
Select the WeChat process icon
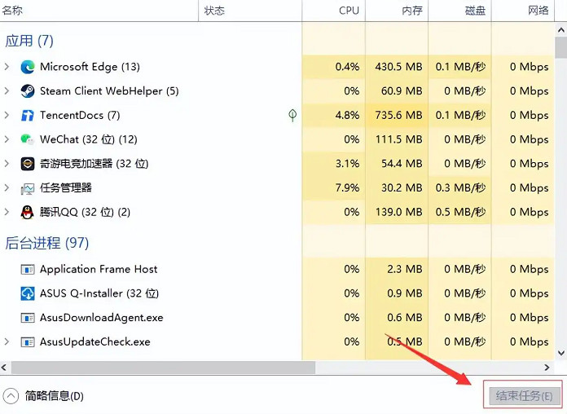28,139
